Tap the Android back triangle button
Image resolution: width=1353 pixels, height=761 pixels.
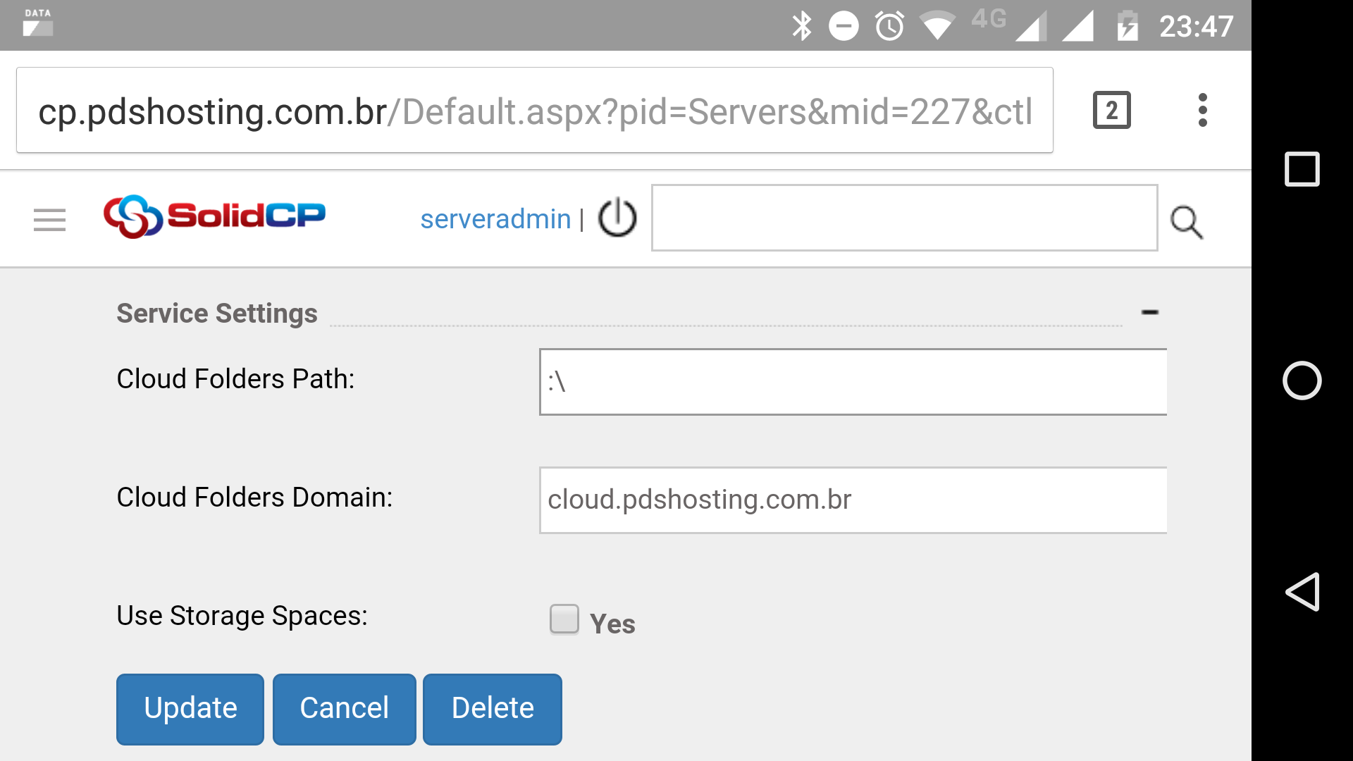click(1302, 592)
